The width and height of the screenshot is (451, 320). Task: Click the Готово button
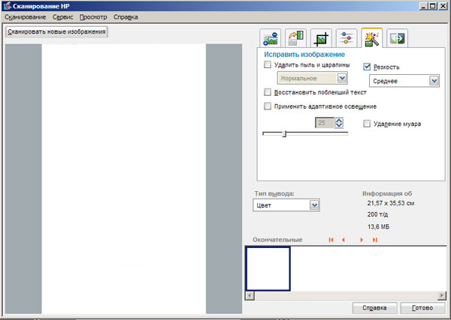tap(422, 308)
